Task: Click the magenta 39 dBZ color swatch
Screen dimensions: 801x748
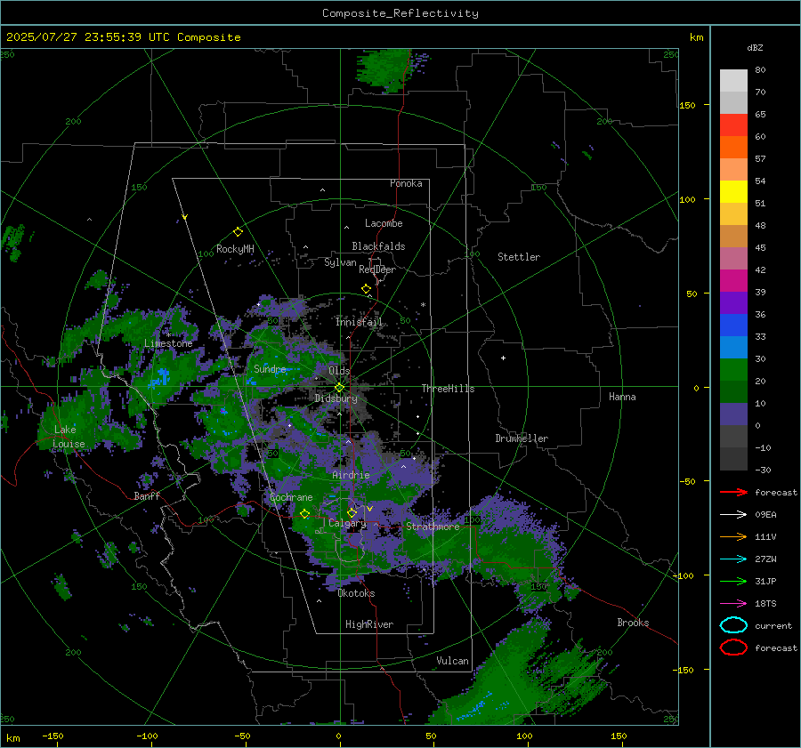Action: 733,281
